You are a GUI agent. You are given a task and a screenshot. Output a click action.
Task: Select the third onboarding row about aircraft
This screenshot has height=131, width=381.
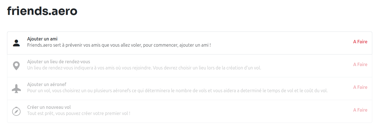[189, 89]
